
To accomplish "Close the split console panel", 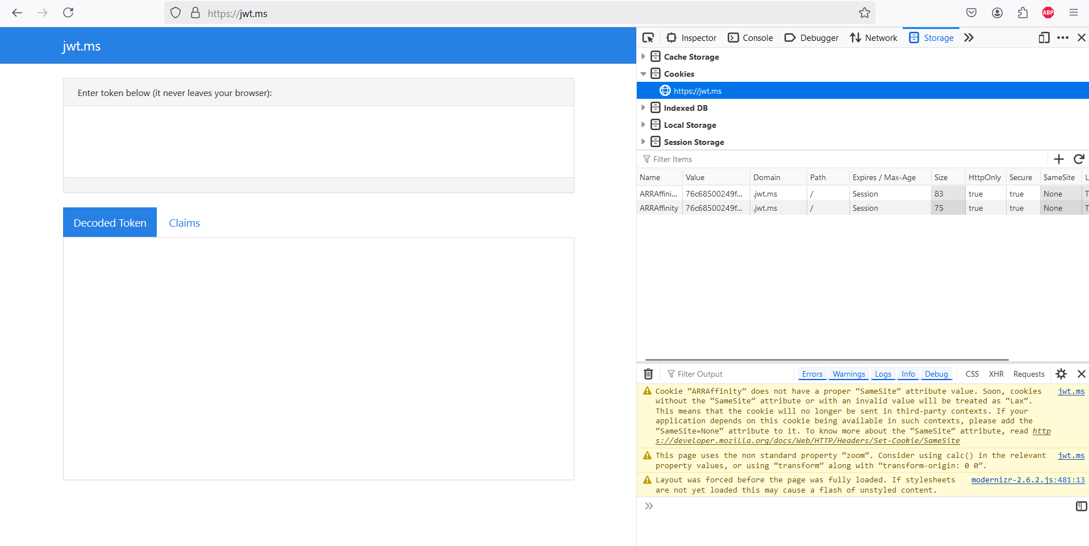I will (1082, 374).
